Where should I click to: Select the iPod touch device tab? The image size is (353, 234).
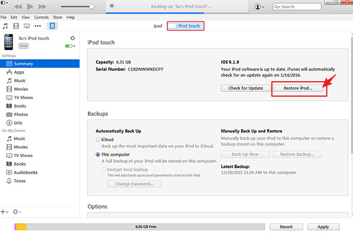(x=185, y=26)
